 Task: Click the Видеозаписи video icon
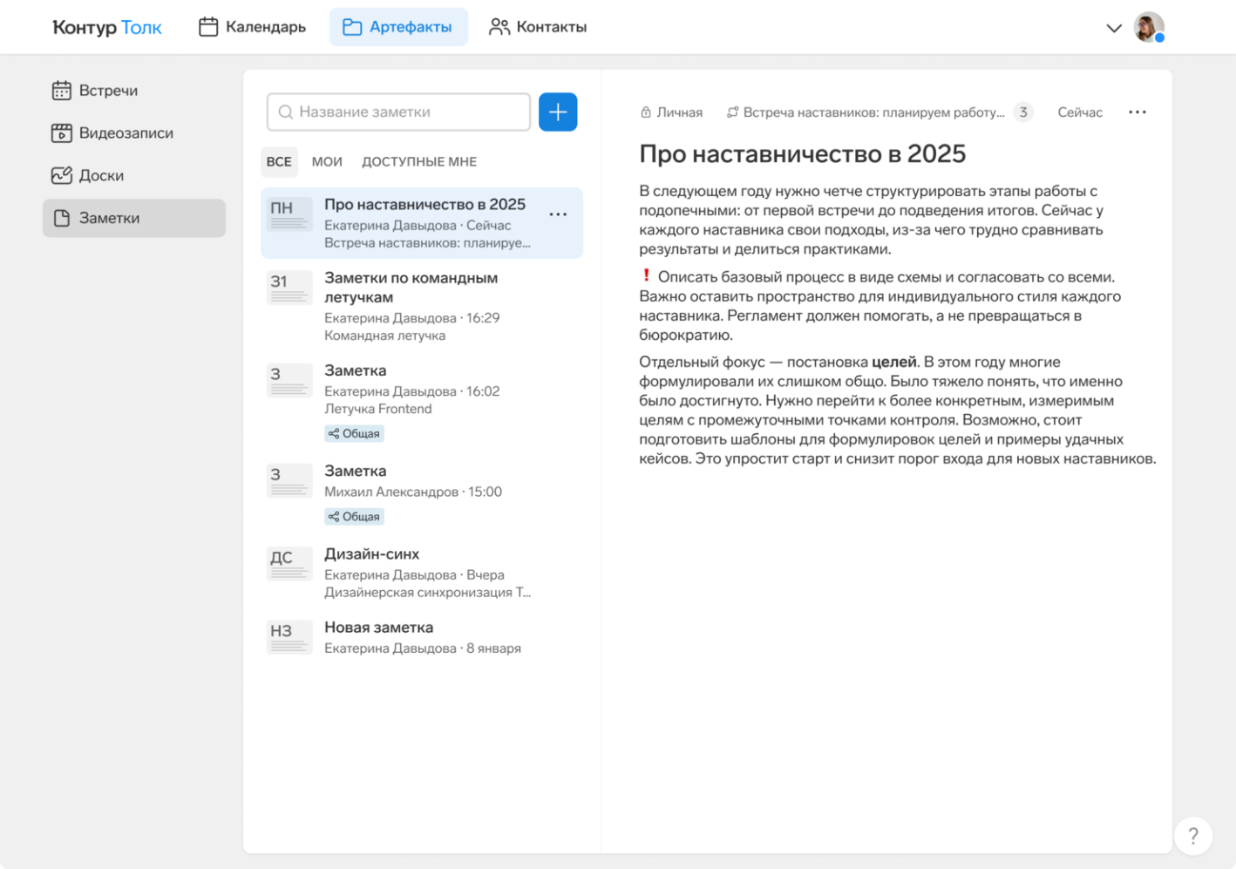(x=61, y=132)
